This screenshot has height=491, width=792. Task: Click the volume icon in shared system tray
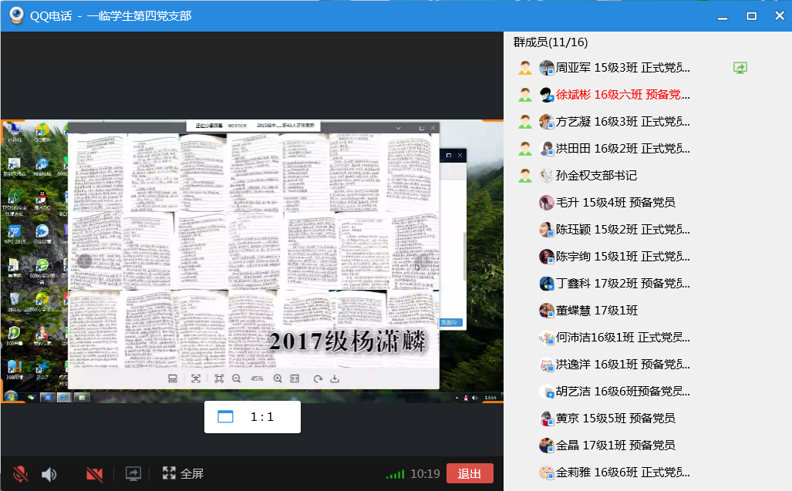(x=474, y=398)
